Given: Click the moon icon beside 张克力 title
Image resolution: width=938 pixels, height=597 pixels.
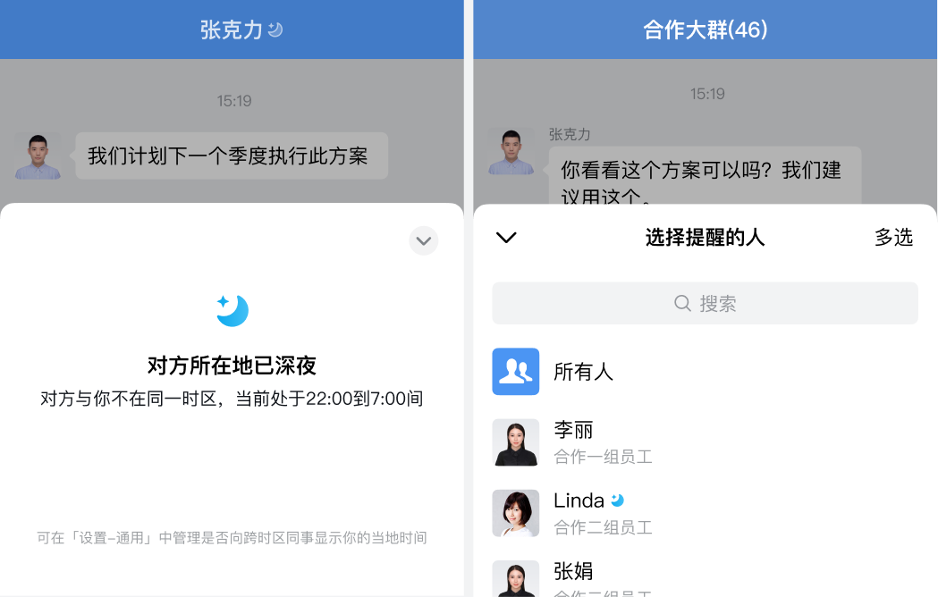Looking at the screenshot, I should coord(275,29).
